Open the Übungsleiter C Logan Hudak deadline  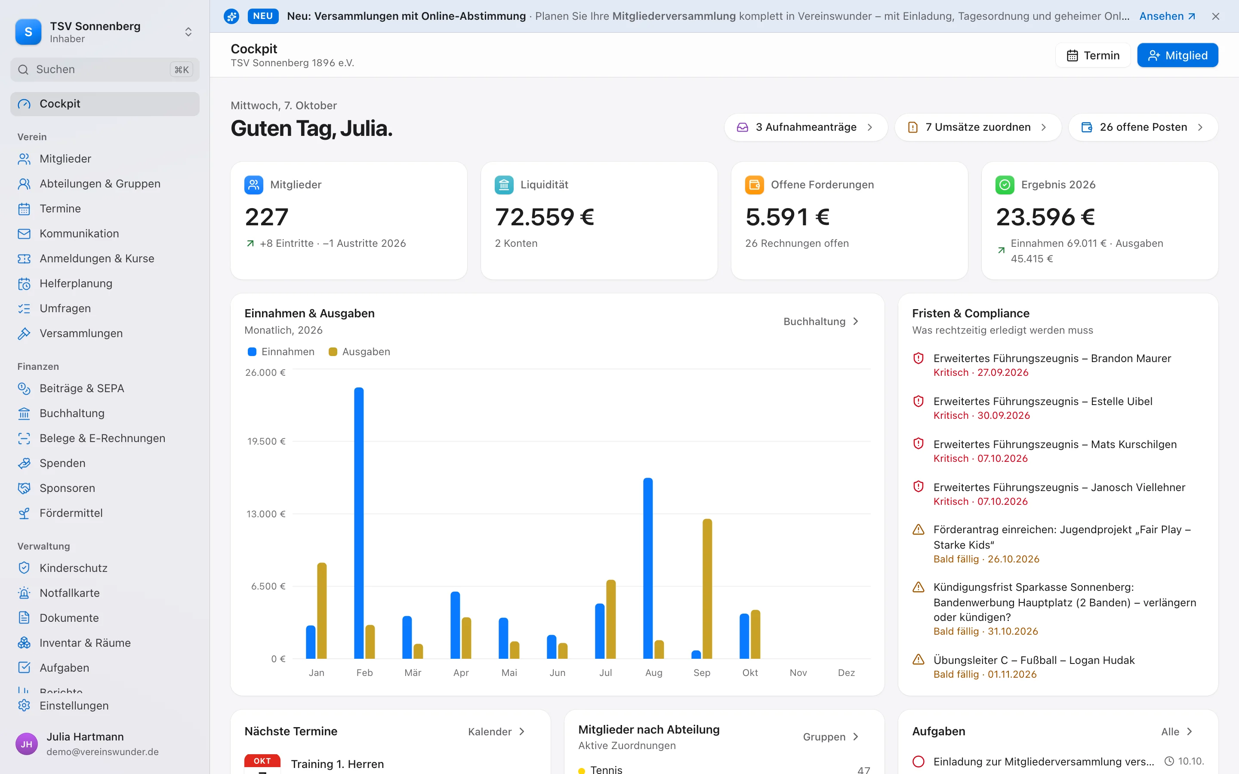pyautogui.click(x=1058, y=667)
